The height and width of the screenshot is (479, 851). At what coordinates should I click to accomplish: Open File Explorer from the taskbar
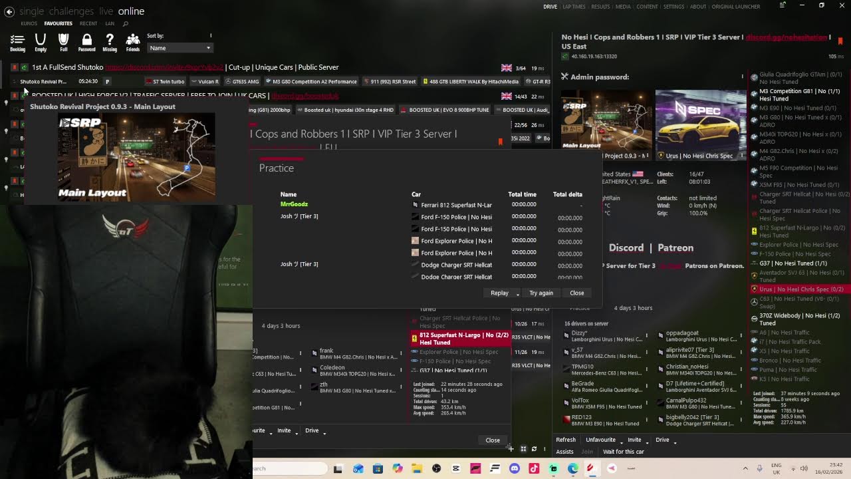point(416,468)
